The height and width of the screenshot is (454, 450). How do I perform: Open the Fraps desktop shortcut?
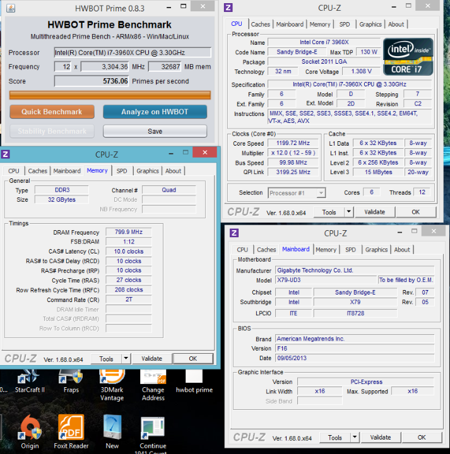(x=71, y=381)
